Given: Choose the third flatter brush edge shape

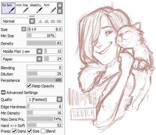Looking at the screenshot, I should (53, 21).
